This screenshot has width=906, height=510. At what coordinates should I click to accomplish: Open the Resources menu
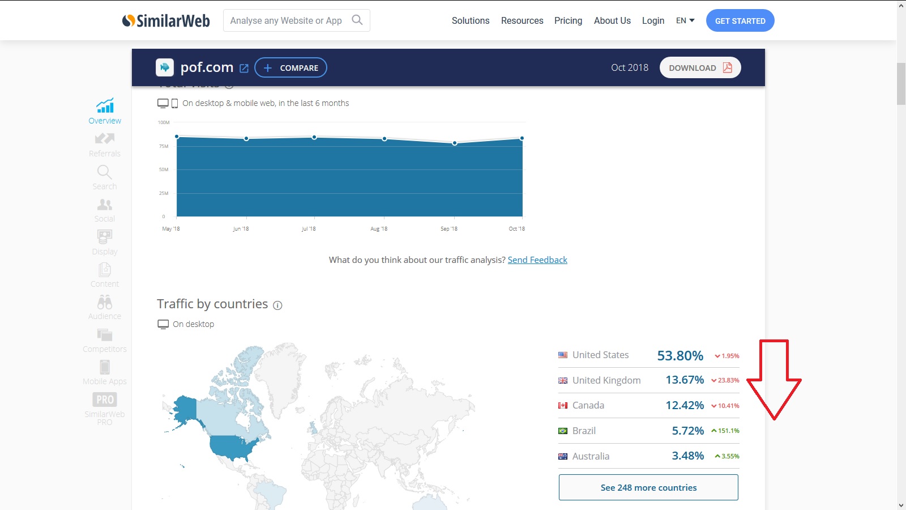(x=522, y=20)
